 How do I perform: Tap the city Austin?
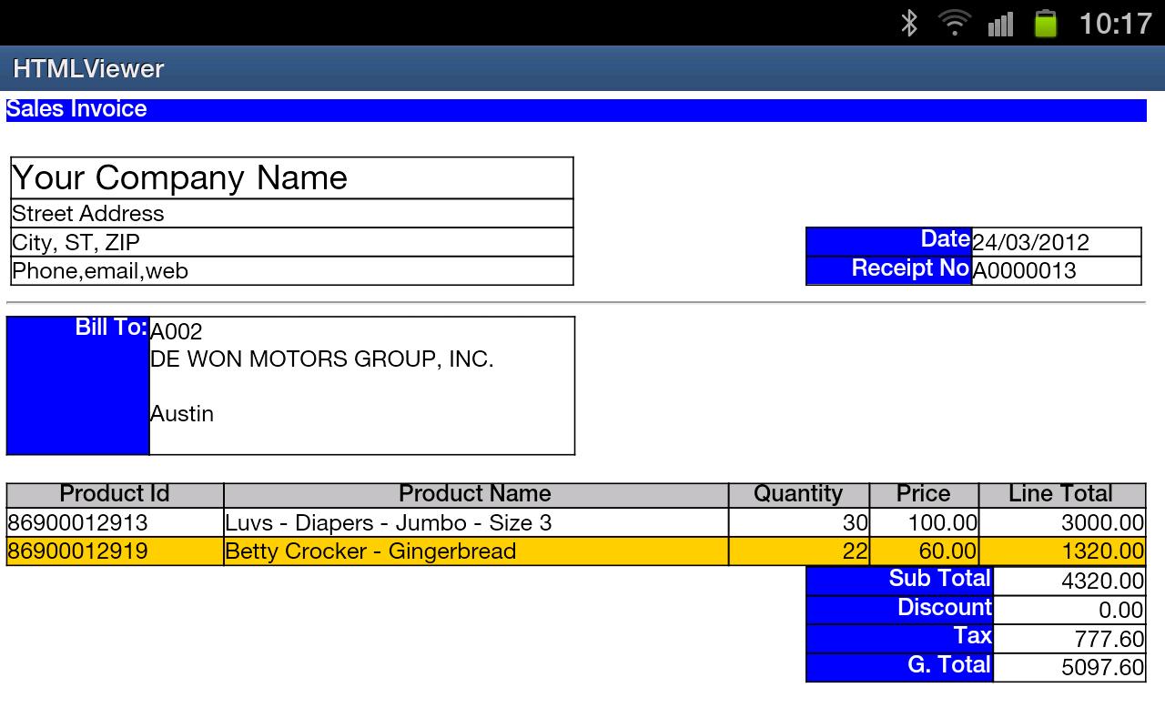182,414
